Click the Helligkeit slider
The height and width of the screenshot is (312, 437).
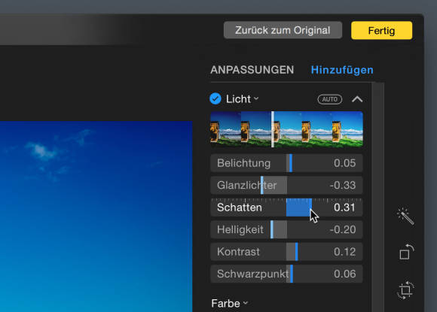point(286,230)
